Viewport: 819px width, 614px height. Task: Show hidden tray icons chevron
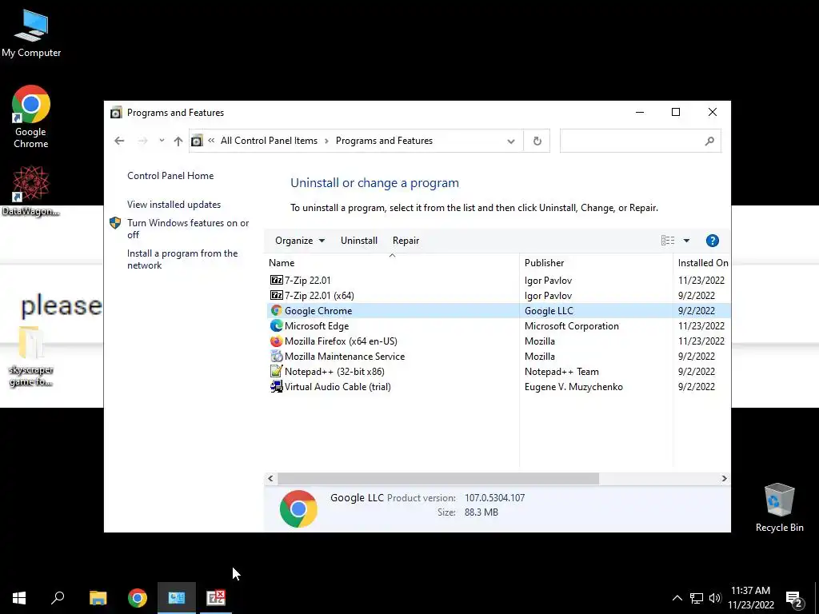(x=677, y=598)
